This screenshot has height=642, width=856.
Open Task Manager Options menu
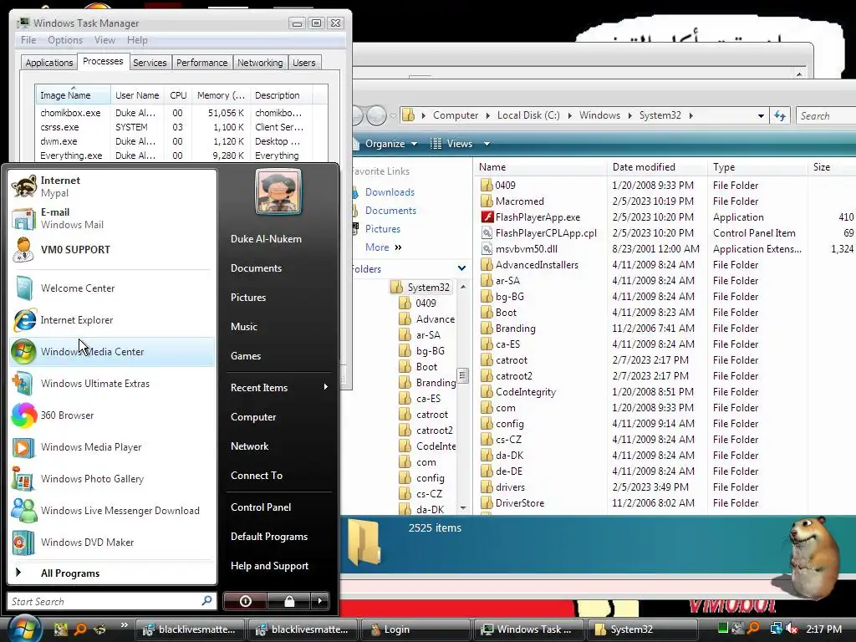65,40
